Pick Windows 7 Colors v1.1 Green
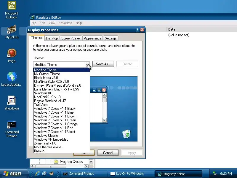 [62, 120]
